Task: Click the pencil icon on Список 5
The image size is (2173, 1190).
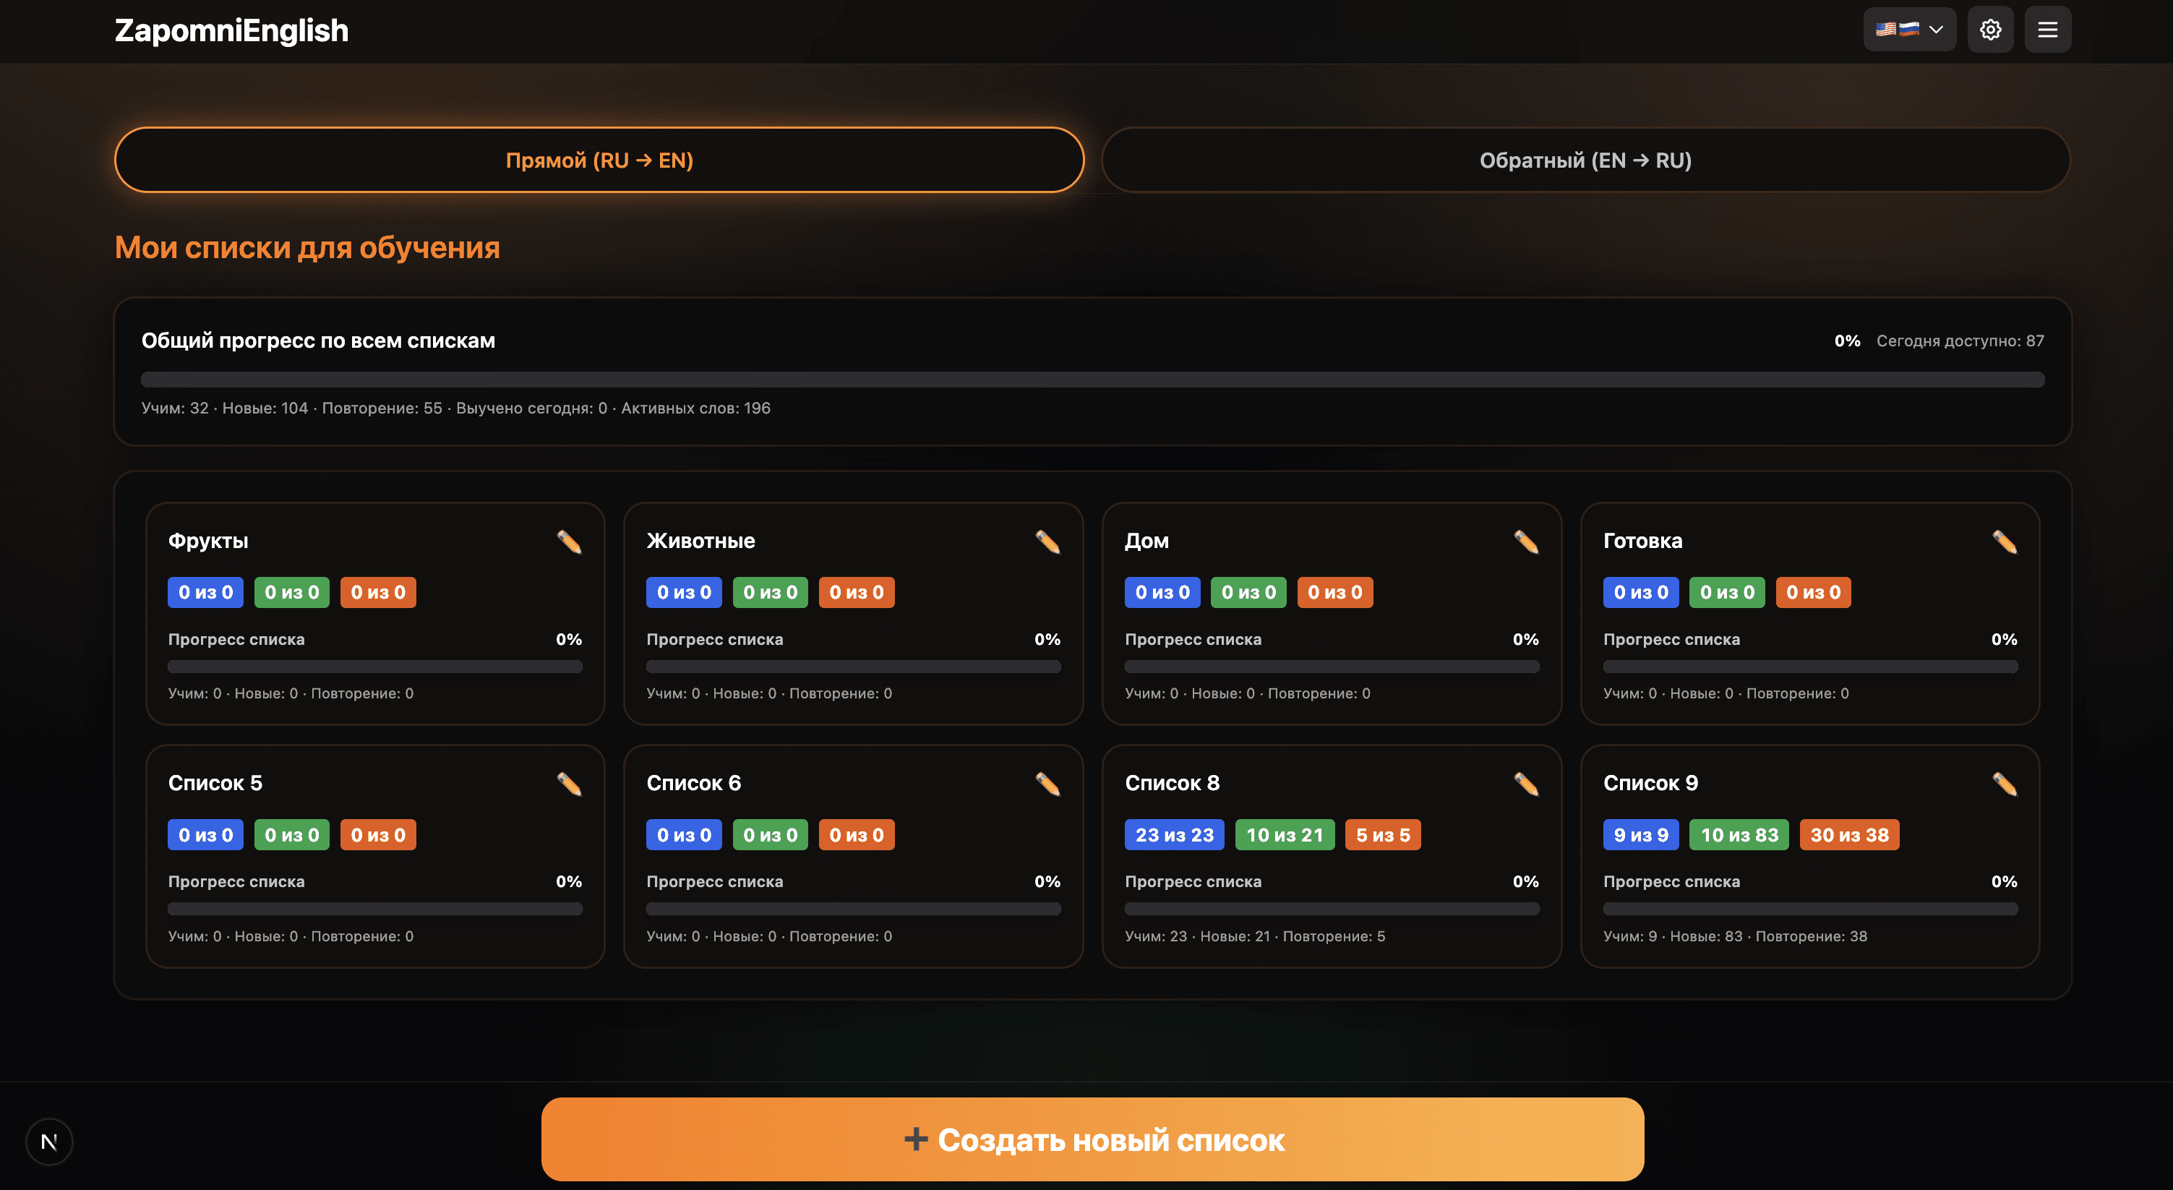Action: (570, 784)
